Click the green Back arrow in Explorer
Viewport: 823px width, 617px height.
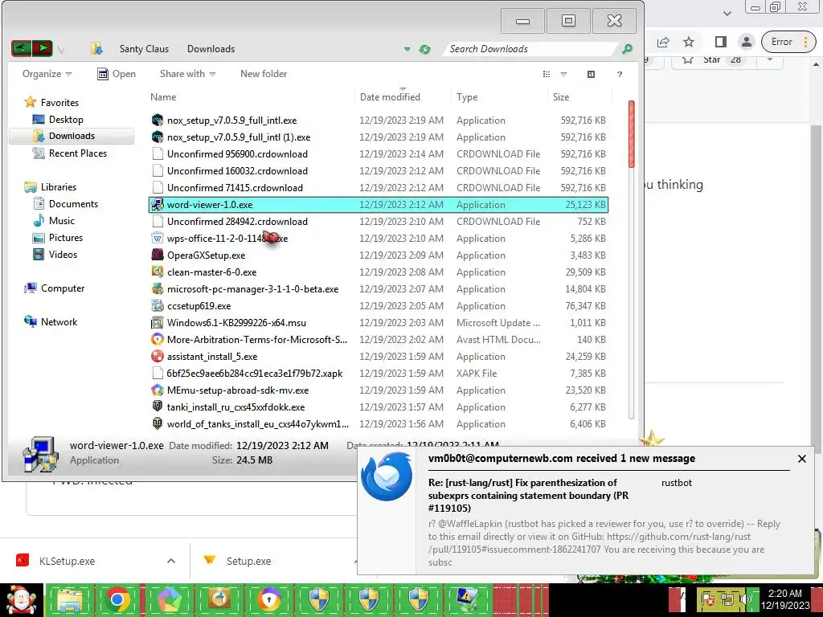pyautogui.click(x=22, y=49)
